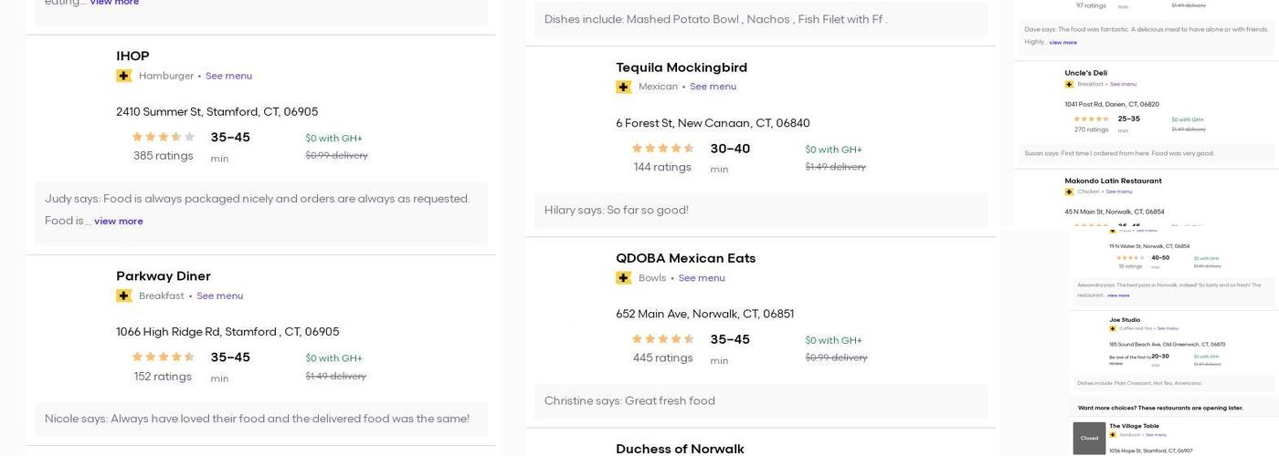Open See menu for Uncle's Deli
Image resolution: width=1279 pixels, height=456 pixels.
(x=1123, y=85)
